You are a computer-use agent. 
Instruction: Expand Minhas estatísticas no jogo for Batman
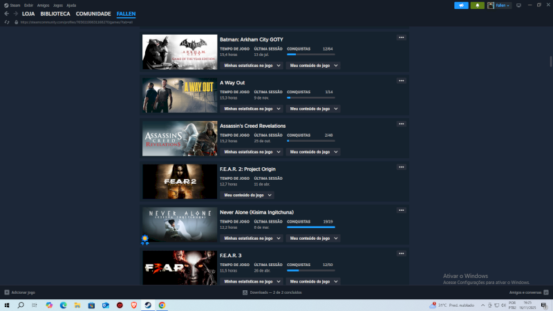click(x=252, y=66)
